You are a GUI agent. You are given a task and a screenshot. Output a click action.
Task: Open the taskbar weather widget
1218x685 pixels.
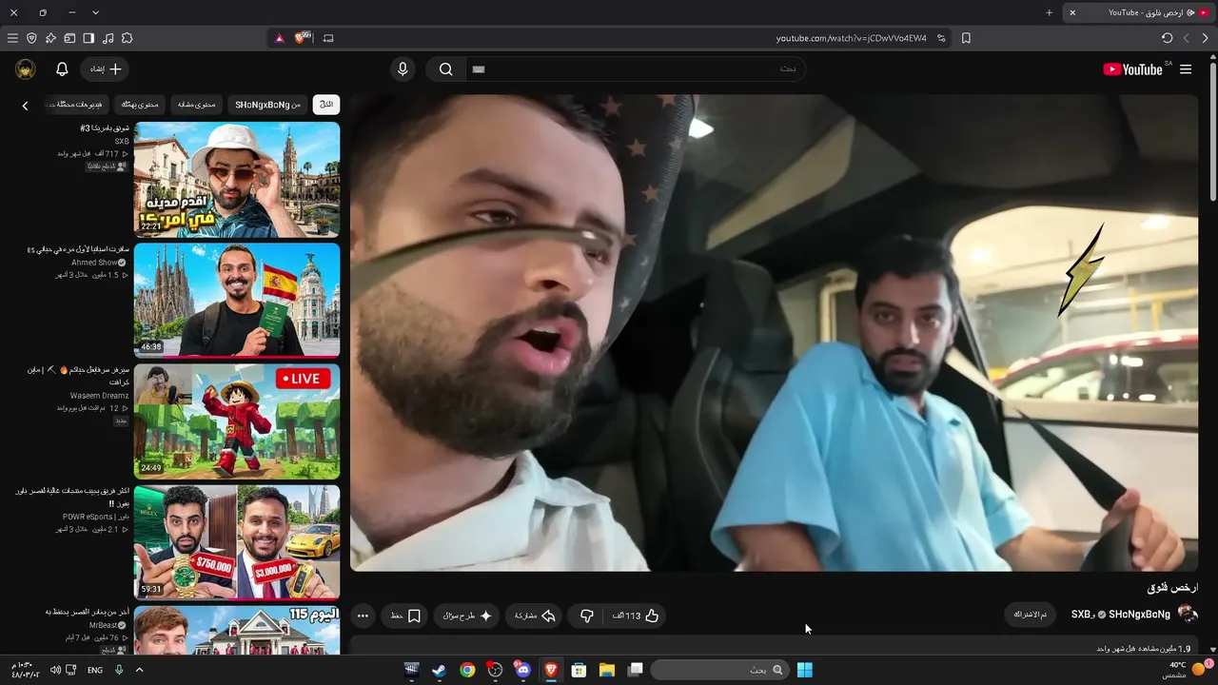tap(1187, 670)
